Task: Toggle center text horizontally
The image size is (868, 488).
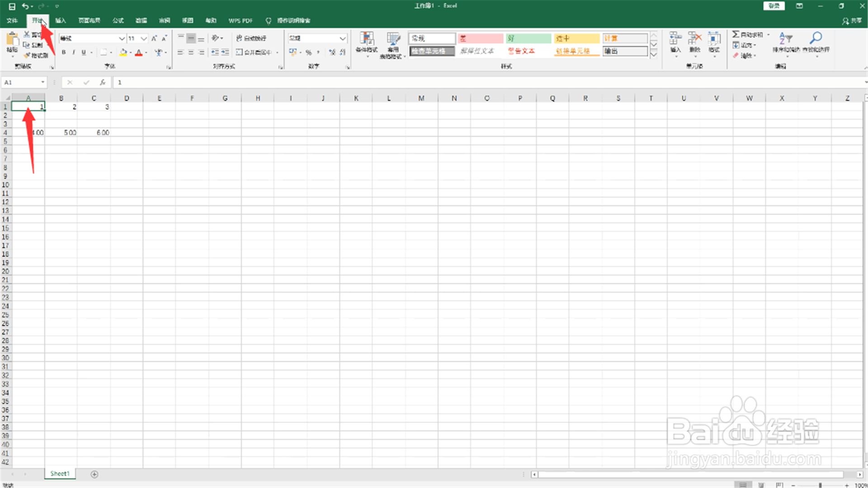Action: coord(191,52)
